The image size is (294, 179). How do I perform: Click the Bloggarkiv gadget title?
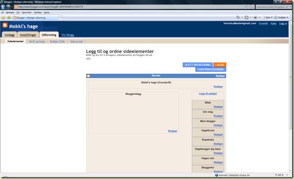click(x=208, y=168)
